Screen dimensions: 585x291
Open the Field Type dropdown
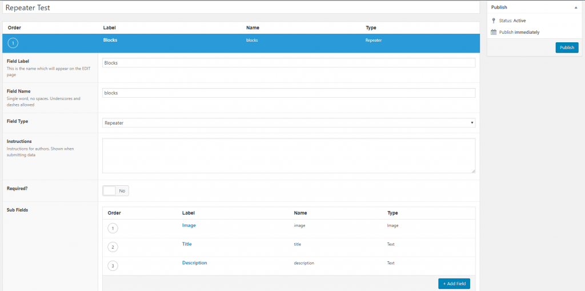[x=289, y=123]
